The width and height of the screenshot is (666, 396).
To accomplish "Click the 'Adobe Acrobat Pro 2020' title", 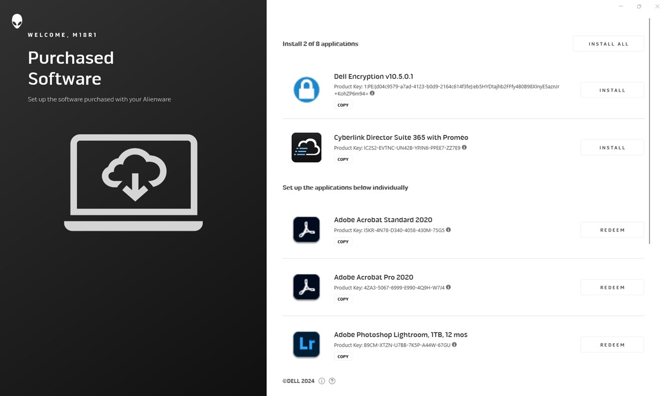I will point(374,277).
